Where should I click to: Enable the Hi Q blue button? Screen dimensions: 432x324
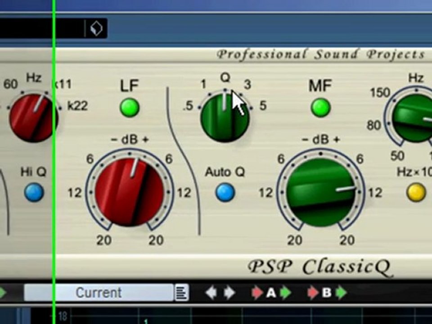click(34, 193)
